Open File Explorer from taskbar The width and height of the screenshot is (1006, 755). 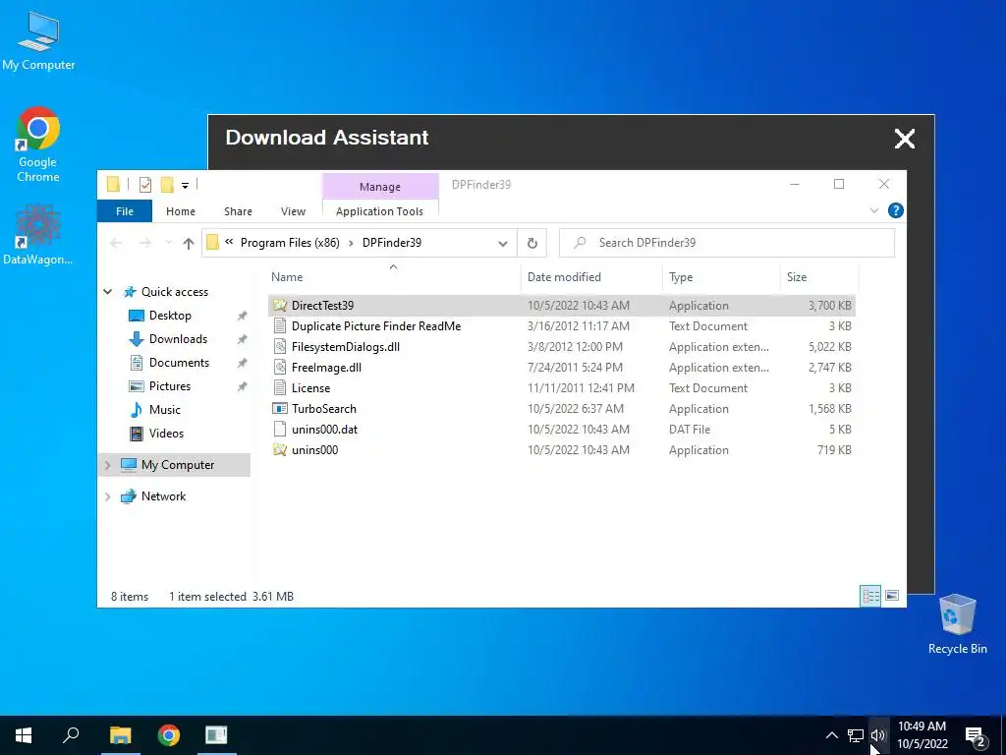click(x=120, y=735)
